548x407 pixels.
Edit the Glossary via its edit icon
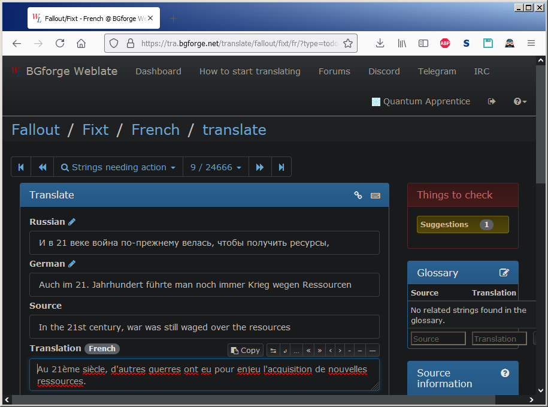(x=504, y=272)
